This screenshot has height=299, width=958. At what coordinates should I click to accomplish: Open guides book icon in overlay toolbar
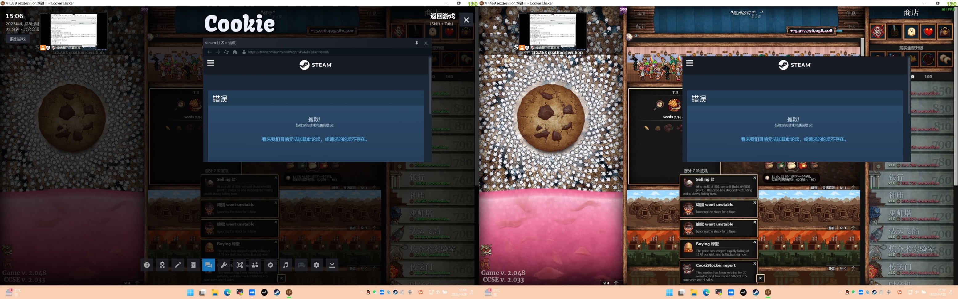click(193, 265)
